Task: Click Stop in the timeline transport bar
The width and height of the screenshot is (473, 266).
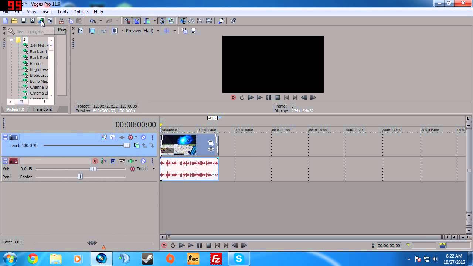Action: point(208,245)
